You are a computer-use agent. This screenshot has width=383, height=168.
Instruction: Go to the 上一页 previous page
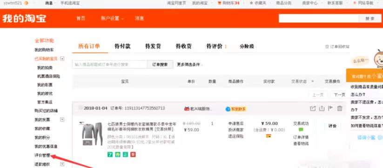(318, 95)
